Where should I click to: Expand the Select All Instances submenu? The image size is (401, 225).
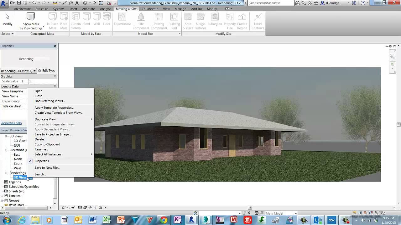pyautogui.click(x=61, y=154)
